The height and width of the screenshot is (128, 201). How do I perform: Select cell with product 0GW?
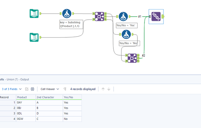[26, 119]
